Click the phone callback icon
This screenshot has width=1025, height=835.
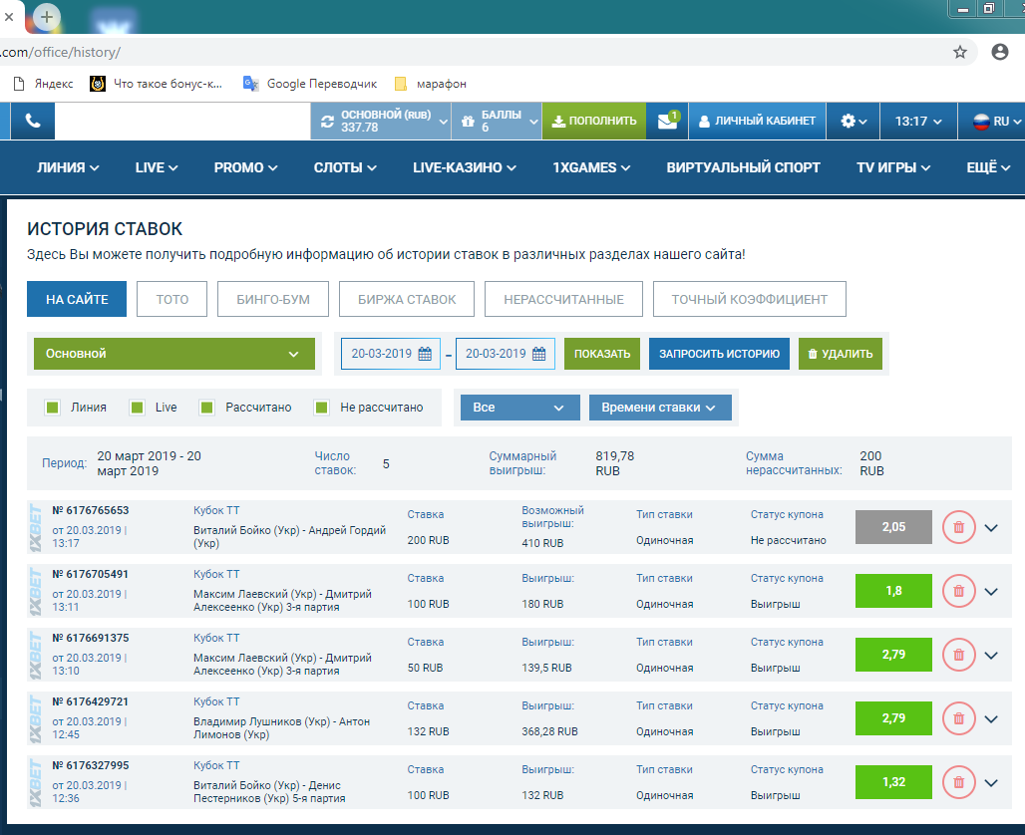tap(33, 121)
